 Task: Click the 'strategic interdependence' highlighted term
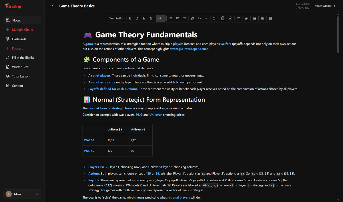pos(189,49)
